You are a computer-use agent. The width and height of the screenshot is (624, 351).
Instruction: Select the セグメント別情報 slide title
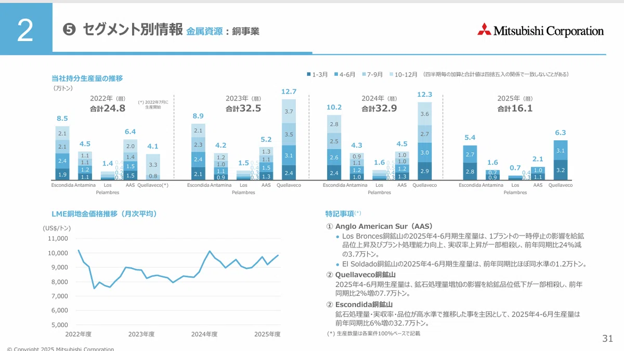click(133, 30)
